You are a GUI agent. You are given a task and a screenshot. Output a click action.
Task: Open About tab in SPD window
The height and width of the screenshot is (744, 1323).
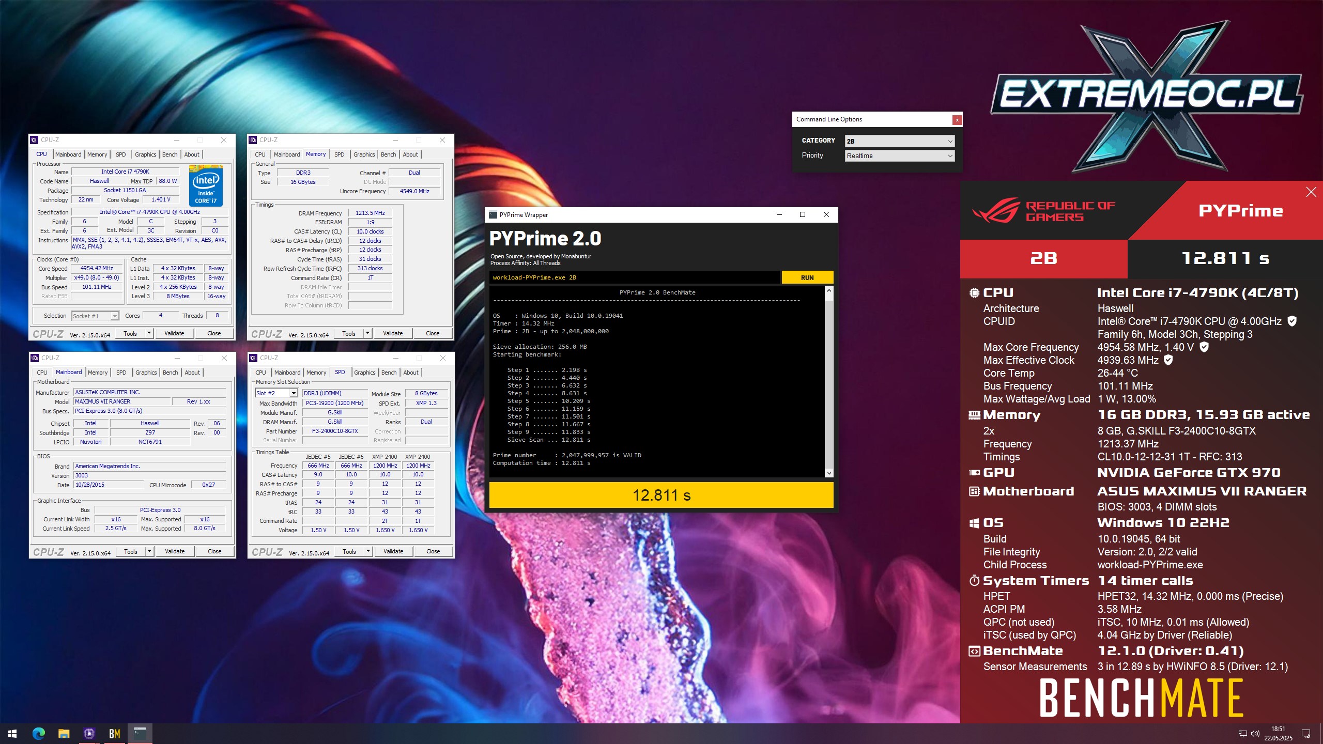pyautogui.click(x=411, y=373)
